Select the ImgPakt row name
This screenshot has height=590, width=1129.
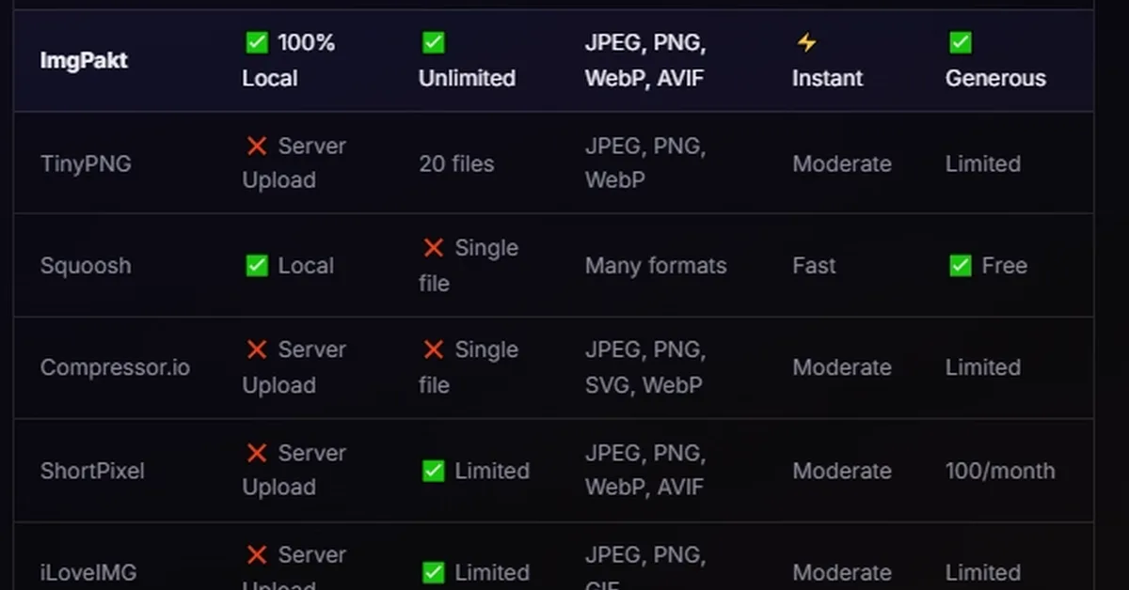pos(84,61)
